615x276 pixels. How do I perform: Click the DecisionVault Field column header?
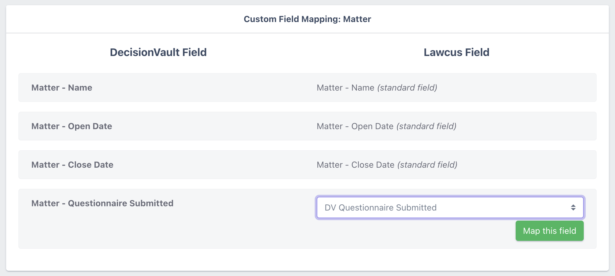click(159, 52)
